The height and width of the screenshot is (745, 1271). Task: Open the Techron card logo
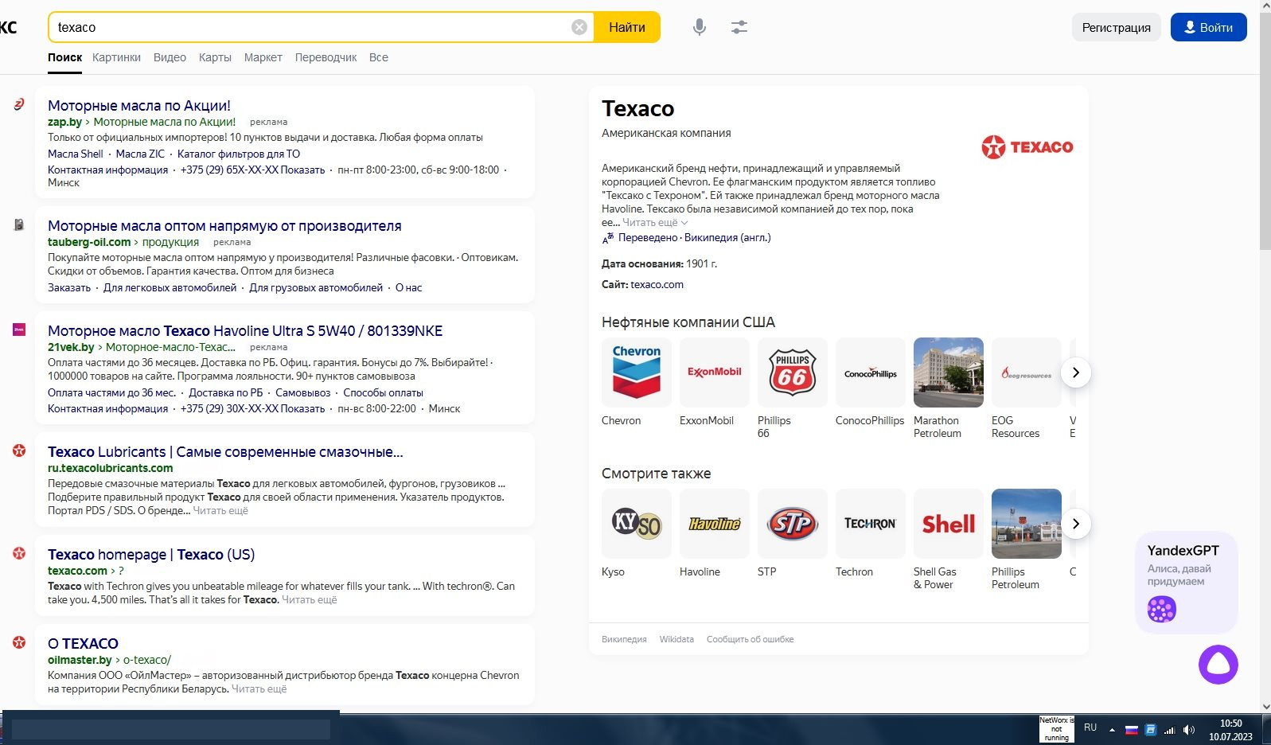click(x=871, y=524)
